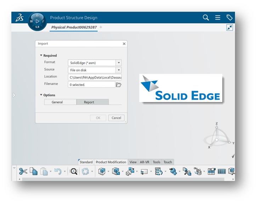Open dropdown arrow next to Paste
Screen dimensions: 258x204
coord(51,171)
